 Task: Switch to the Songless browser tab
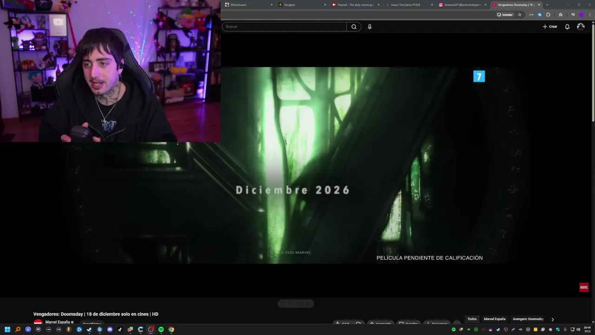[302, 5]
